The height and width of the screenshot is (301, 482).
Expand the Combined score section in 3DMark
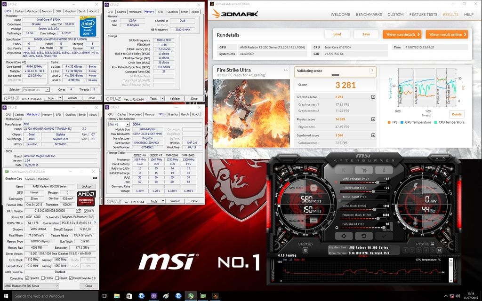click(373, 135)
